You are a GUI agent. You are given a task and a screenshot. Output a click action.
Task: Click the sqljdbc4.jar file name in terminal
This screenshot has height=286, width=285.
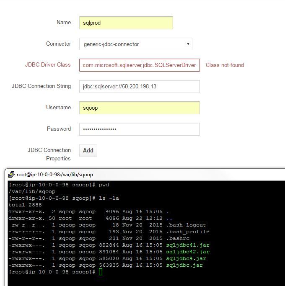186,258
